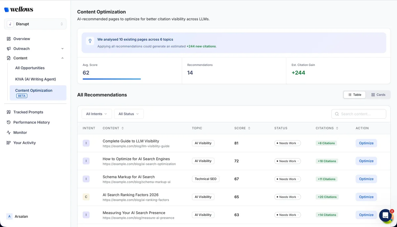Click the Overview grid icon
397x227 pixels.
click(x=9, y=39)
